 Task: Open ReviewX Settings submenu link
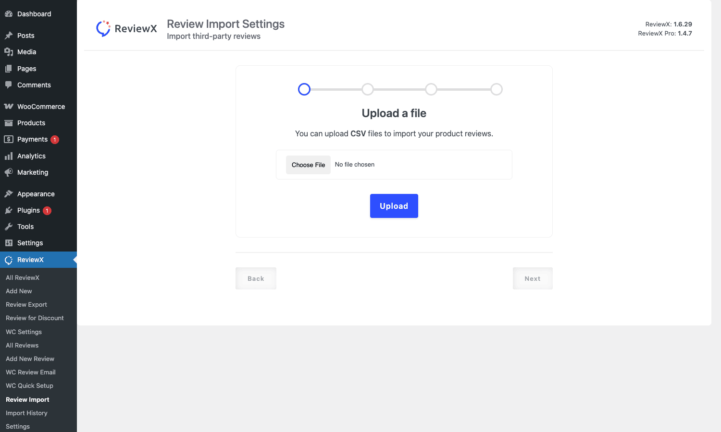coord(18,426)
